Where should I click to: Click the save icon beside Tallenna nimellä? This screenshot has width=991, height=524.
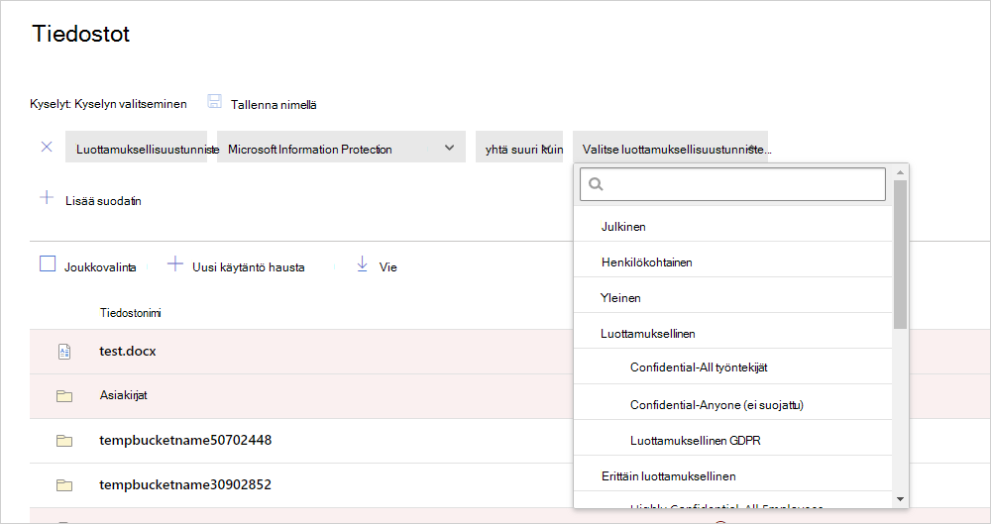(215, 102)
